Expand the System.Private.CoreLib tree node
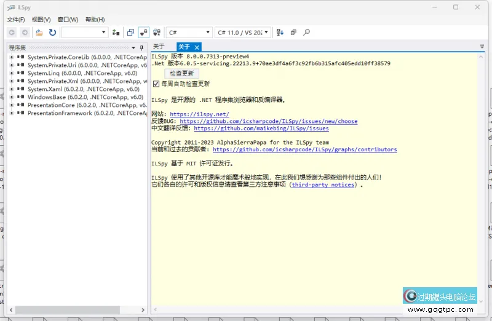 pyautogui.click(x=12, y=57)
